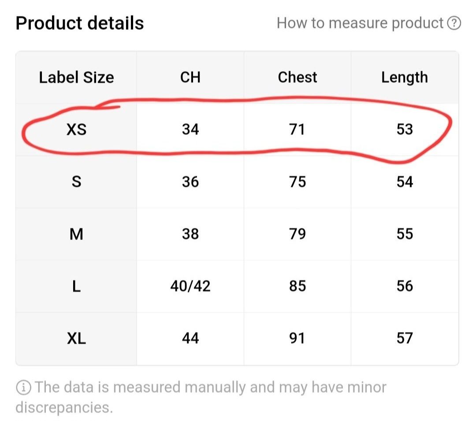Click the 40/42 CH value
476x421 pixels.
pyautogui.click(x=190, y=286)
